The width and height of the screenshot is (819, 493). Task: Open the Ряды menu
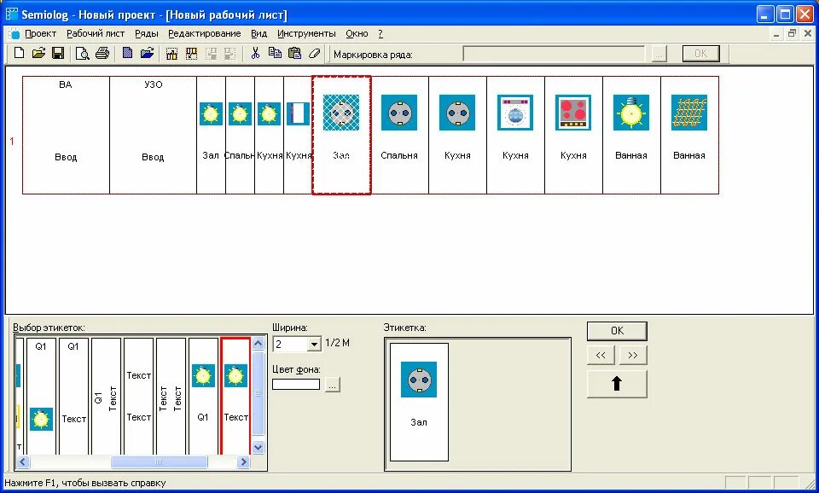(x=146, y=33)
